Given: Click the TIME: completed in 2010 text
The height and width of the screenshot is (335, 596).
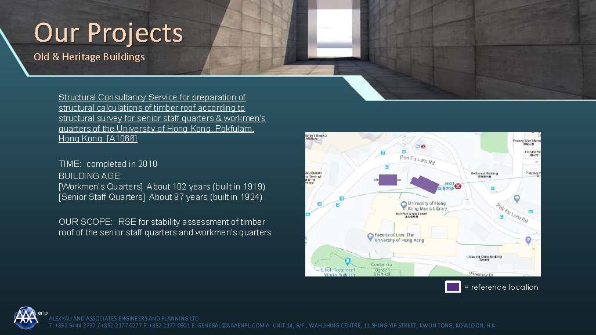Looking at the screenshot, I should 108,164.
